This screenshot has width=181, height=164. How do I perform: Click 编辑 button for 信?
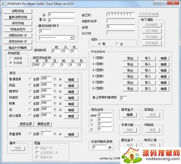[71, 110]
